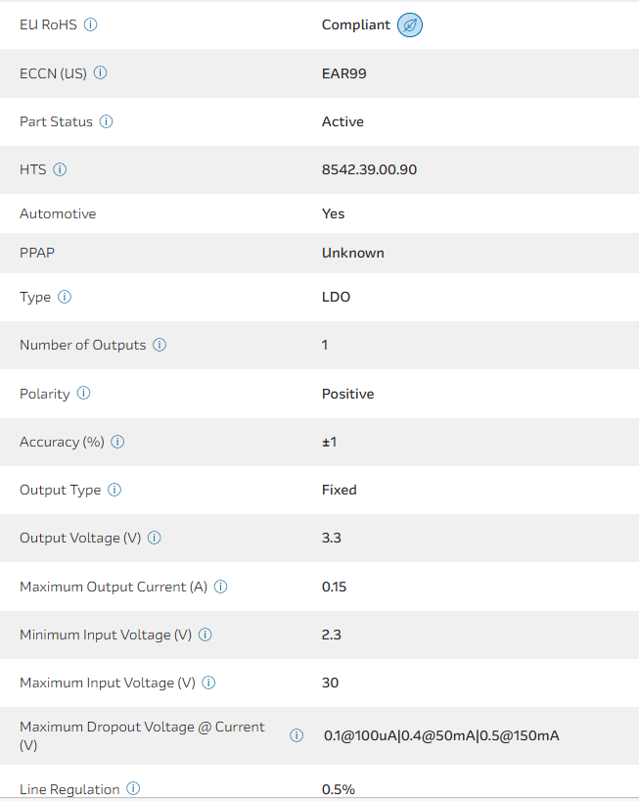Select the HTS code 8542.39.00.90
The width and height of the screenshot is (639, 801).
pyautogui.click(x=369, y=169)
